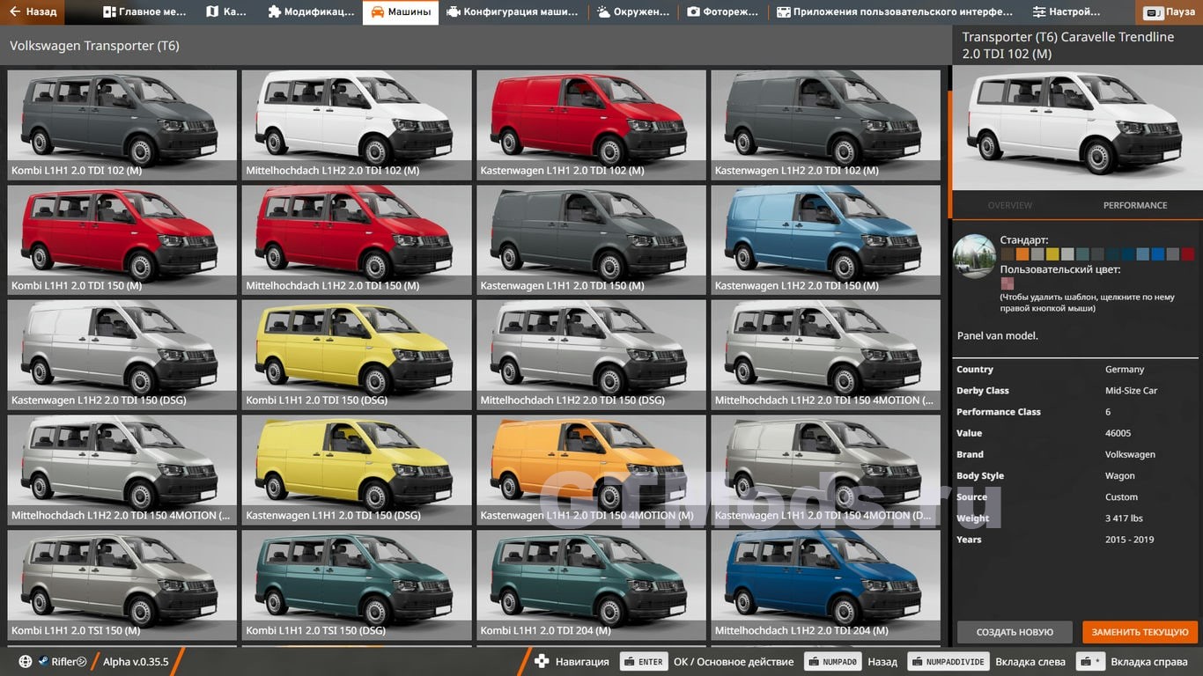This screenshot has height=676, width=1203.
Task: Switch to the OVERVIEW tab
Action: 1010,205
